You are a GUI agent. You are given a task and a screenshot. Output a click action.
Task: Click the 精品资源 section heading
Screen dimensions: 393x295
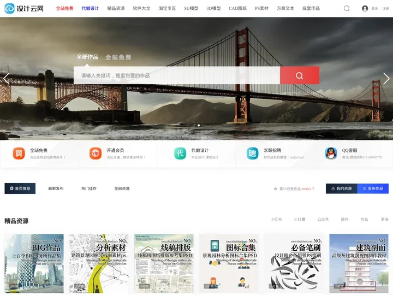(x=16, y=221)
